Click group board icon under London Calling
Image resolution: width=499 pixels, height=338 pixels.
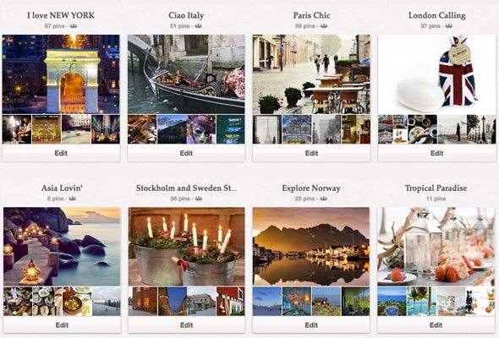pyautogui.click(x=449, y=25)
